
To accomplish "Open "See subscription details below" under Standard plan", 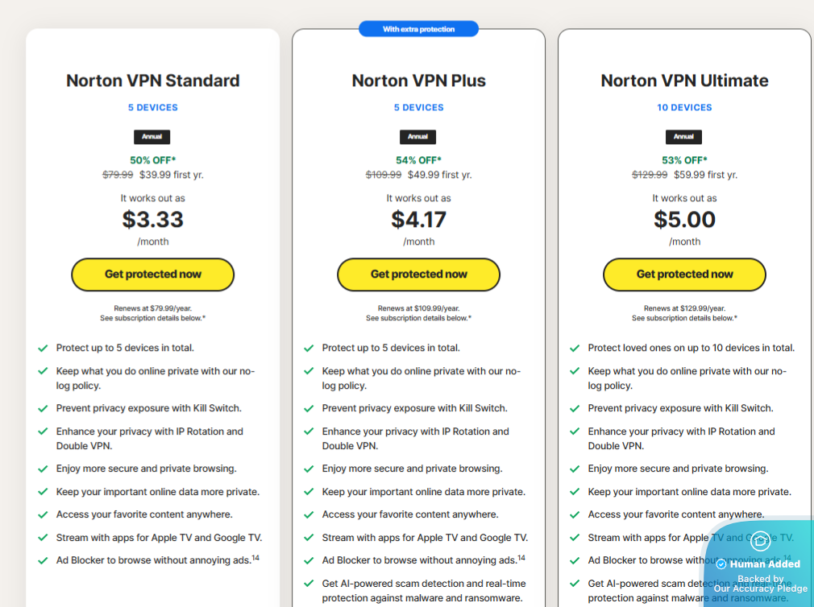I will pos(152,318).
